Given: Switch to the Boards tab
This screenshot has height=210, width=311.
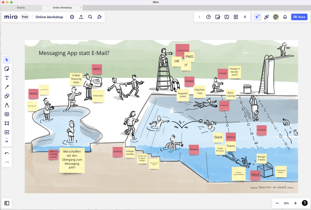Looking at the screenshot, I should point(21,8).
